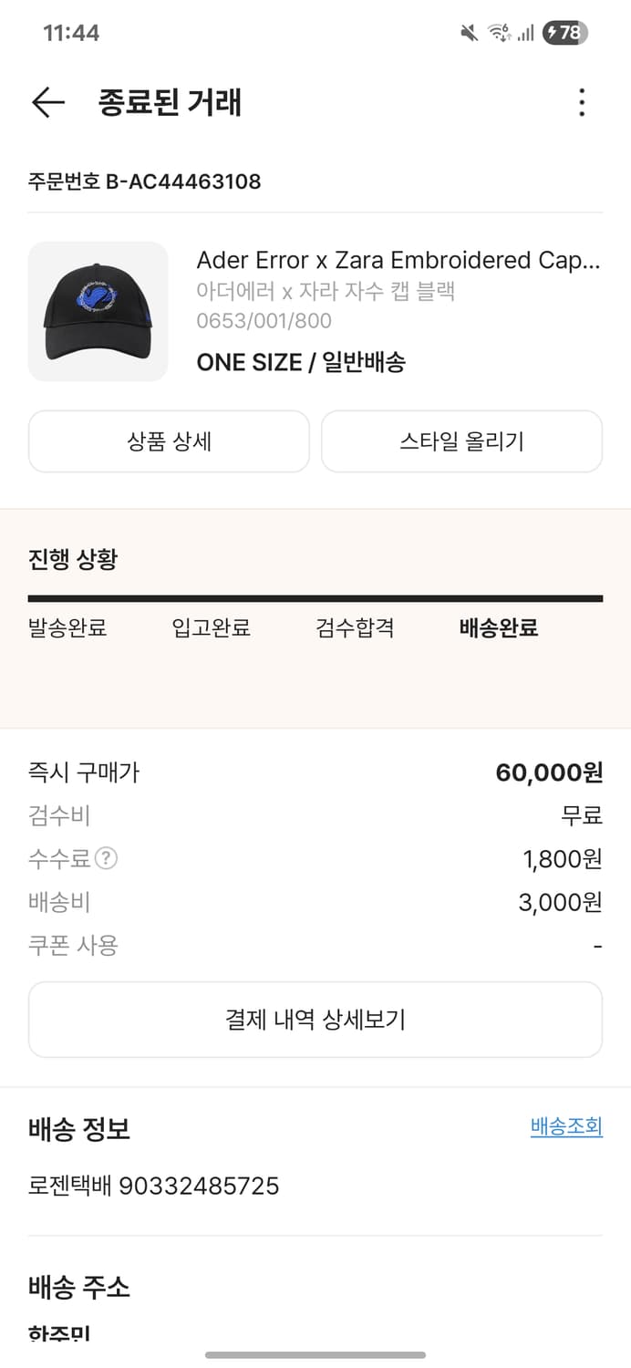Tap the mute sound icon in status bar

coord(469,31)
